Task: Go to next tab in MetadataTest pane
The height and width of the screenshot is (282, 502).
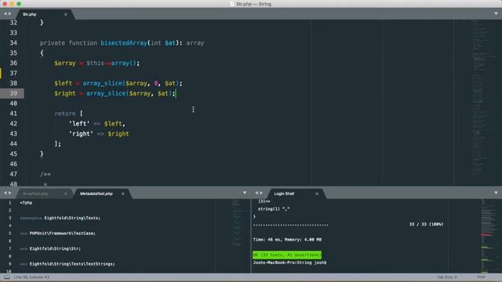Action: pos(10,193)
